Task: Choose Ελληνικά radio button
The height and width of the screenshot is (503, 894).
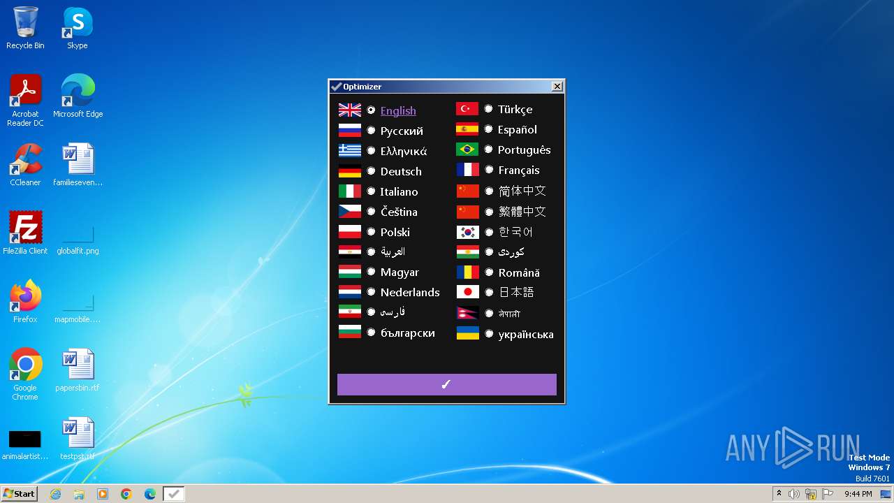Action: (x=371, y=151)
